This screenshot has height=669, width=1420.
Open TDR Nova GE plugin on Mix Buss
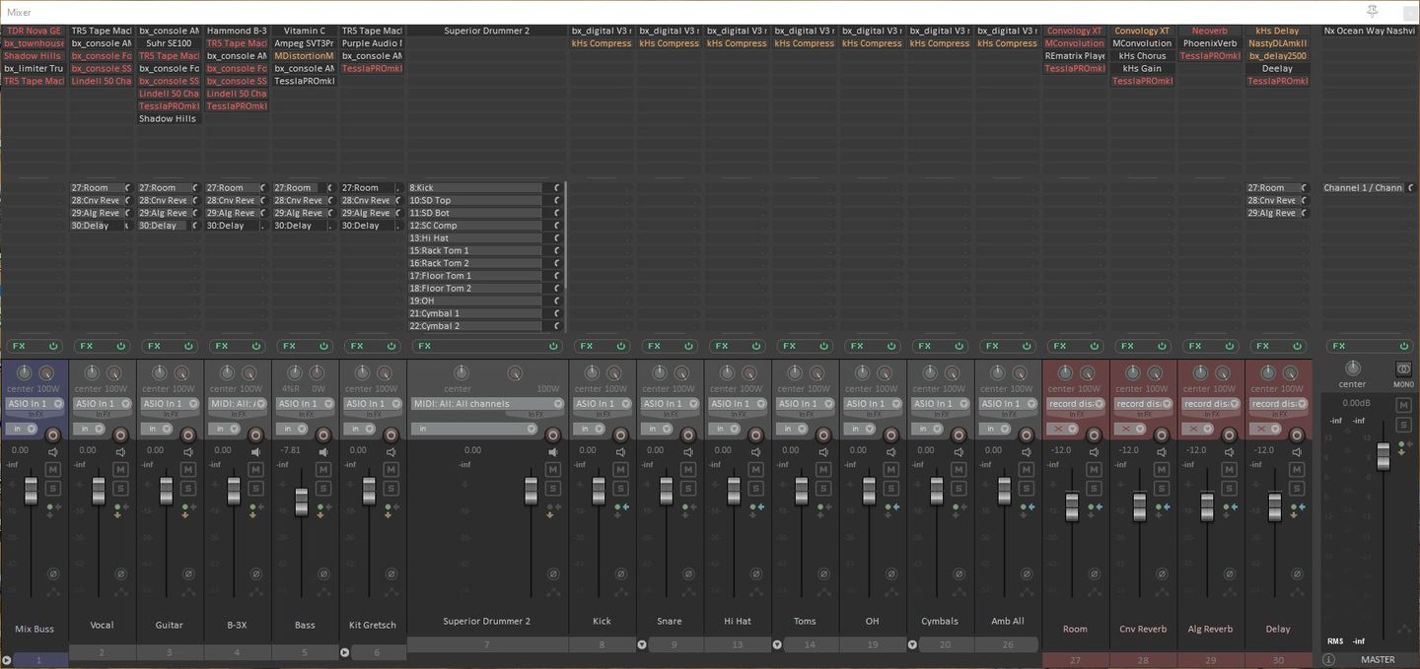click(x=34, y=31)
